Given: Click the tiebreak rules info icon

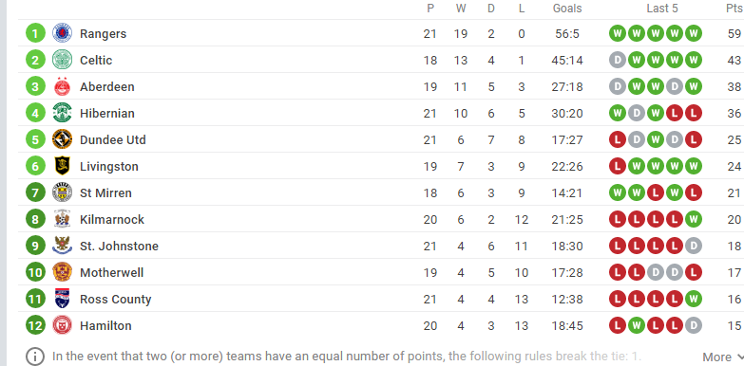Looking at the screenshot, I should pyautogui.click(x=35, y=357).
